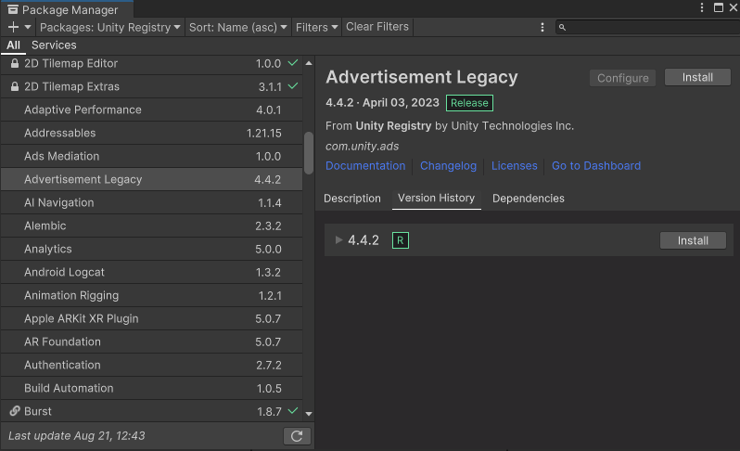The width and height of the screenshot is (740, 451).
Task: Select the 2D Tilemap Extras package
Action: pos(151,86)
